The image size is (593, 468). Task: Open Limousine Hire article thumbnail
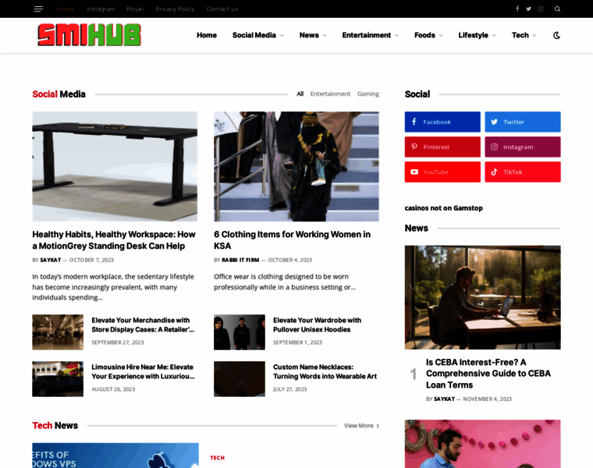(58, 379)
